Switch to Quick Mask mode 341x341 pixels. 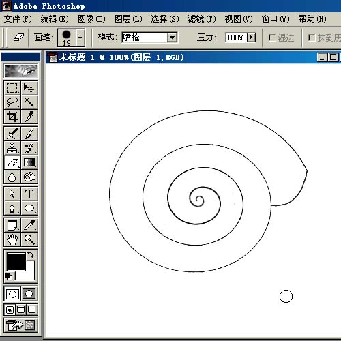pyautogui.click(x=29, y=294)
